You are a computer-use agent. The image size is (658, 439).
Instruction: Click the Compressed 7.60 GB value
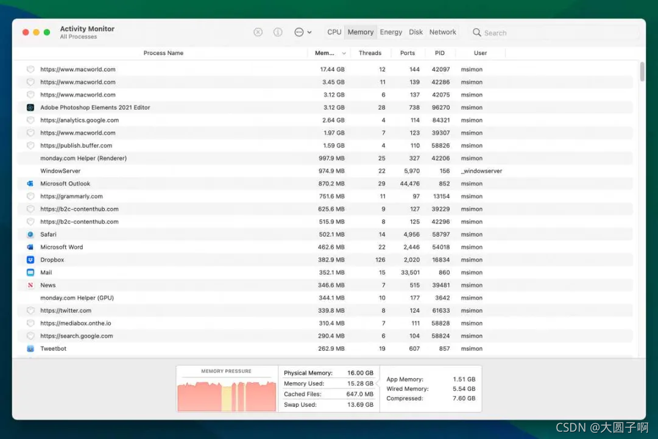tap(464, 398)
